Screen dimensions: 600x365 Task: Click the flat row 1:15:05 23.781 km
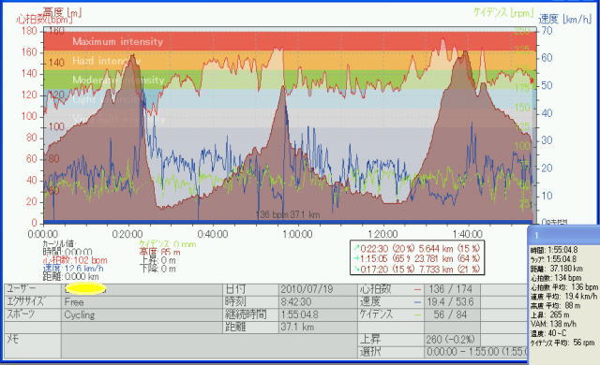click(x=417, y=258)
